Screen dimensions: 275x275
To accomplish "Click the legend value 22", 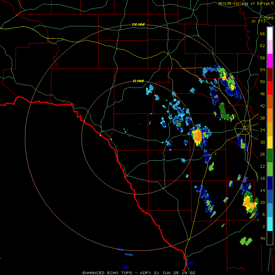I will (262, 166).
